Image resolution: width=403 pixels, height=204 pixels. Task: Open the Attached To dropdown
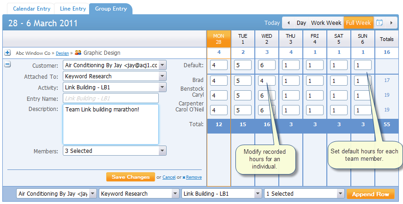[x=162, y=76]
